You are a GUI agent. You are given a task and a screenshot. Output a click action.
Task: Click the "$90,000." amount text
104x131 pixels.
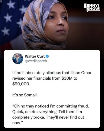coord(21,84)
